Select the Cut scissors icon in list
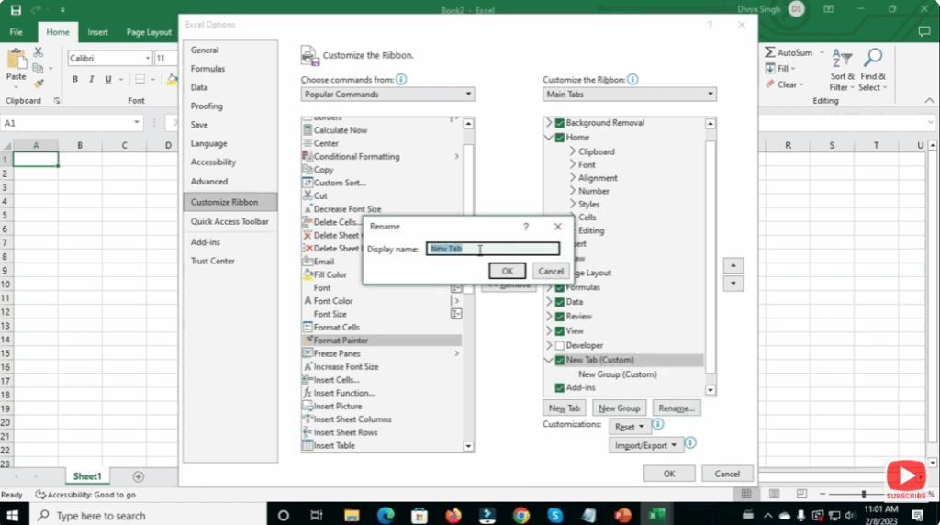This screenshot has height=525, width=940. (308, 195)
